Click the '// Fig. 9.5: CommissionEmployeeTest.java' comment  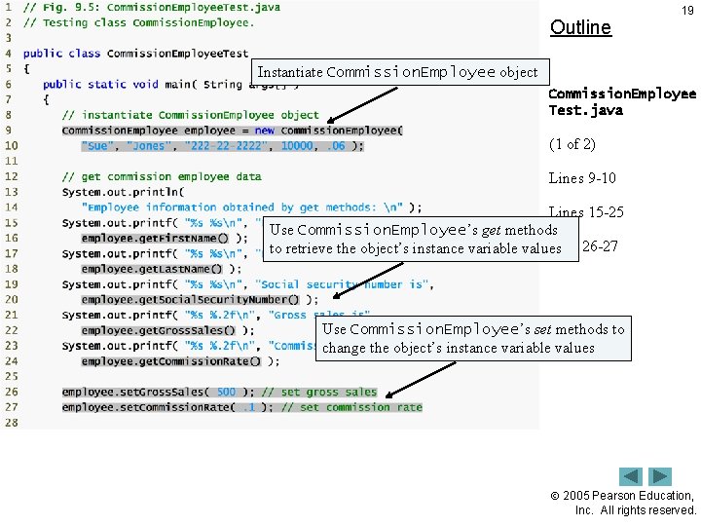click(x=152, y=8)
